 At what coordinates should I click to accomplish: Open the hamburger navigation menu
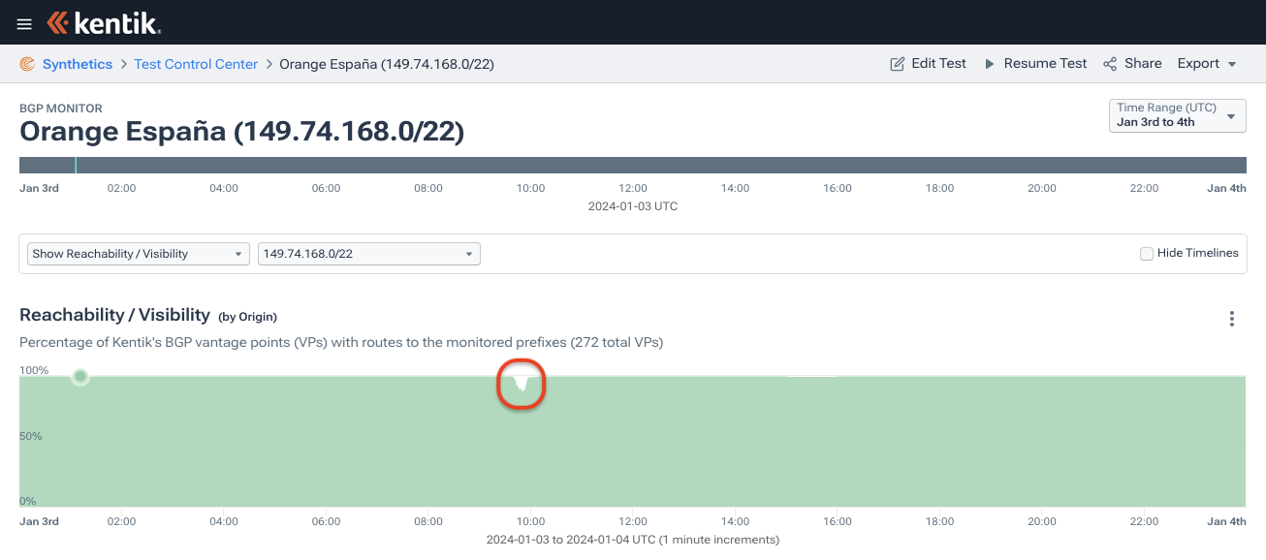point(24,24)
